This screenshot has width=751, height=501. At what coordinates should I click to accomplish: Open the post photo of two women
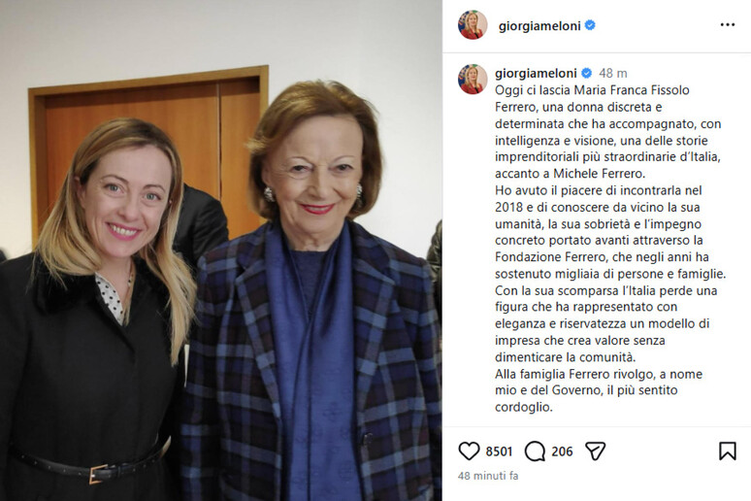click(x=221, y=250)
